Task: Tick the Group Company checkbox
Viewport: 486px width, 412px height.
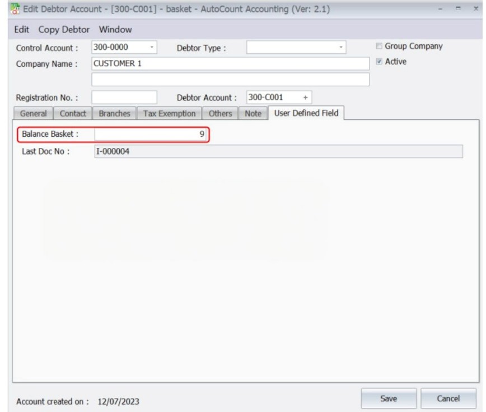Action: (x=379, y=47)
